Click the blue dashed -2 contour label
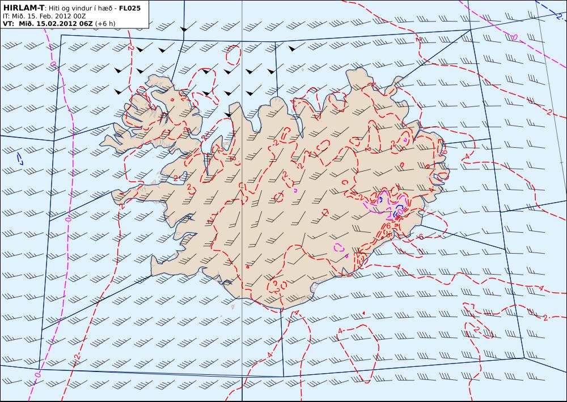 tap(559, 16)
